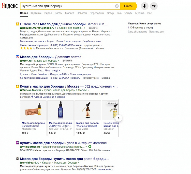This screenshot has height=174, width=191.
Task: Expand dropdown arrow next to pokupki.market.yandex.ru URL
Action: pos(84,28)
